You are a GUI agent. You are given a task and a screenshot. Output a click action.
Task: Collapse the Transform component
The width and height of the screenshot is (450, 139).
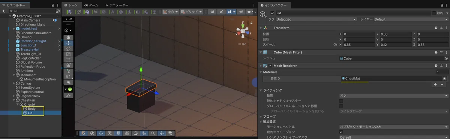261,28
